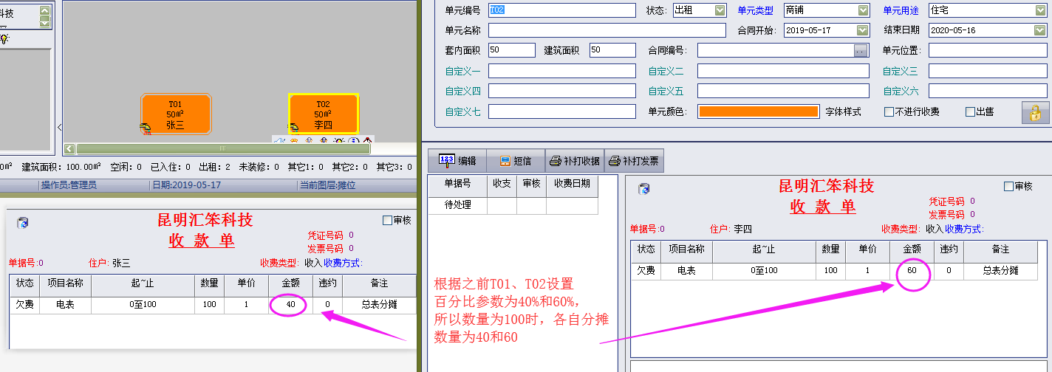Click the 单元名称 input field

click(607, 30)
